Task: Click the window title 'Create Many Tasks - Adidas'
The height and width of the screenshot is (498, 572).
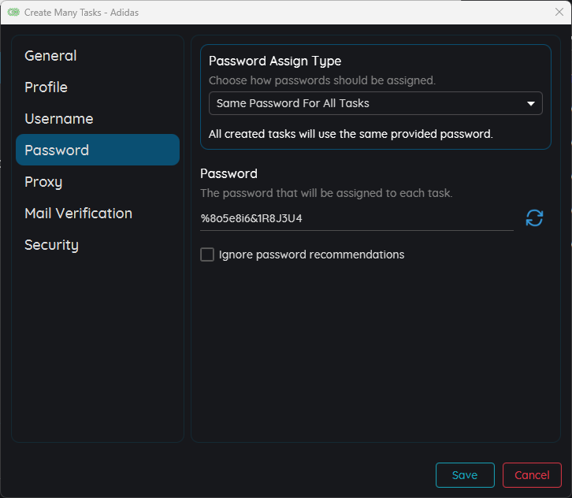Action: coord(81,12)
